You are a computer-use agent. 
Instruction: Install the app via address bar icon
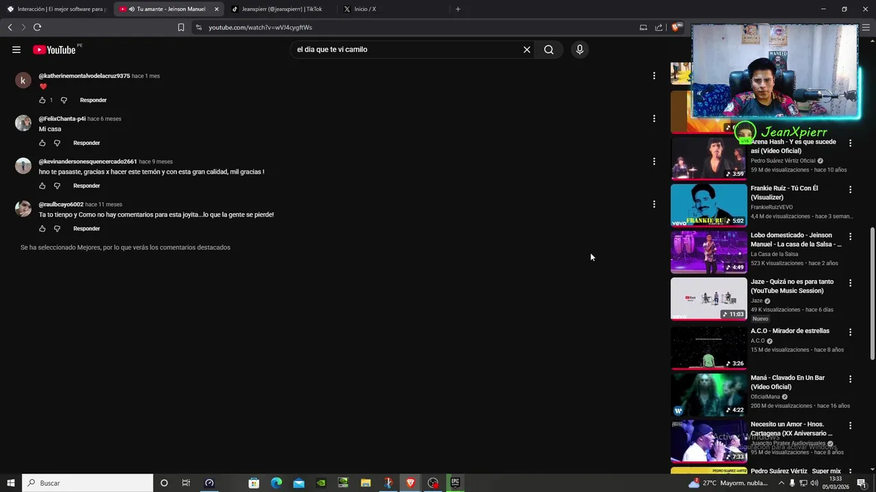click(643, 27)
